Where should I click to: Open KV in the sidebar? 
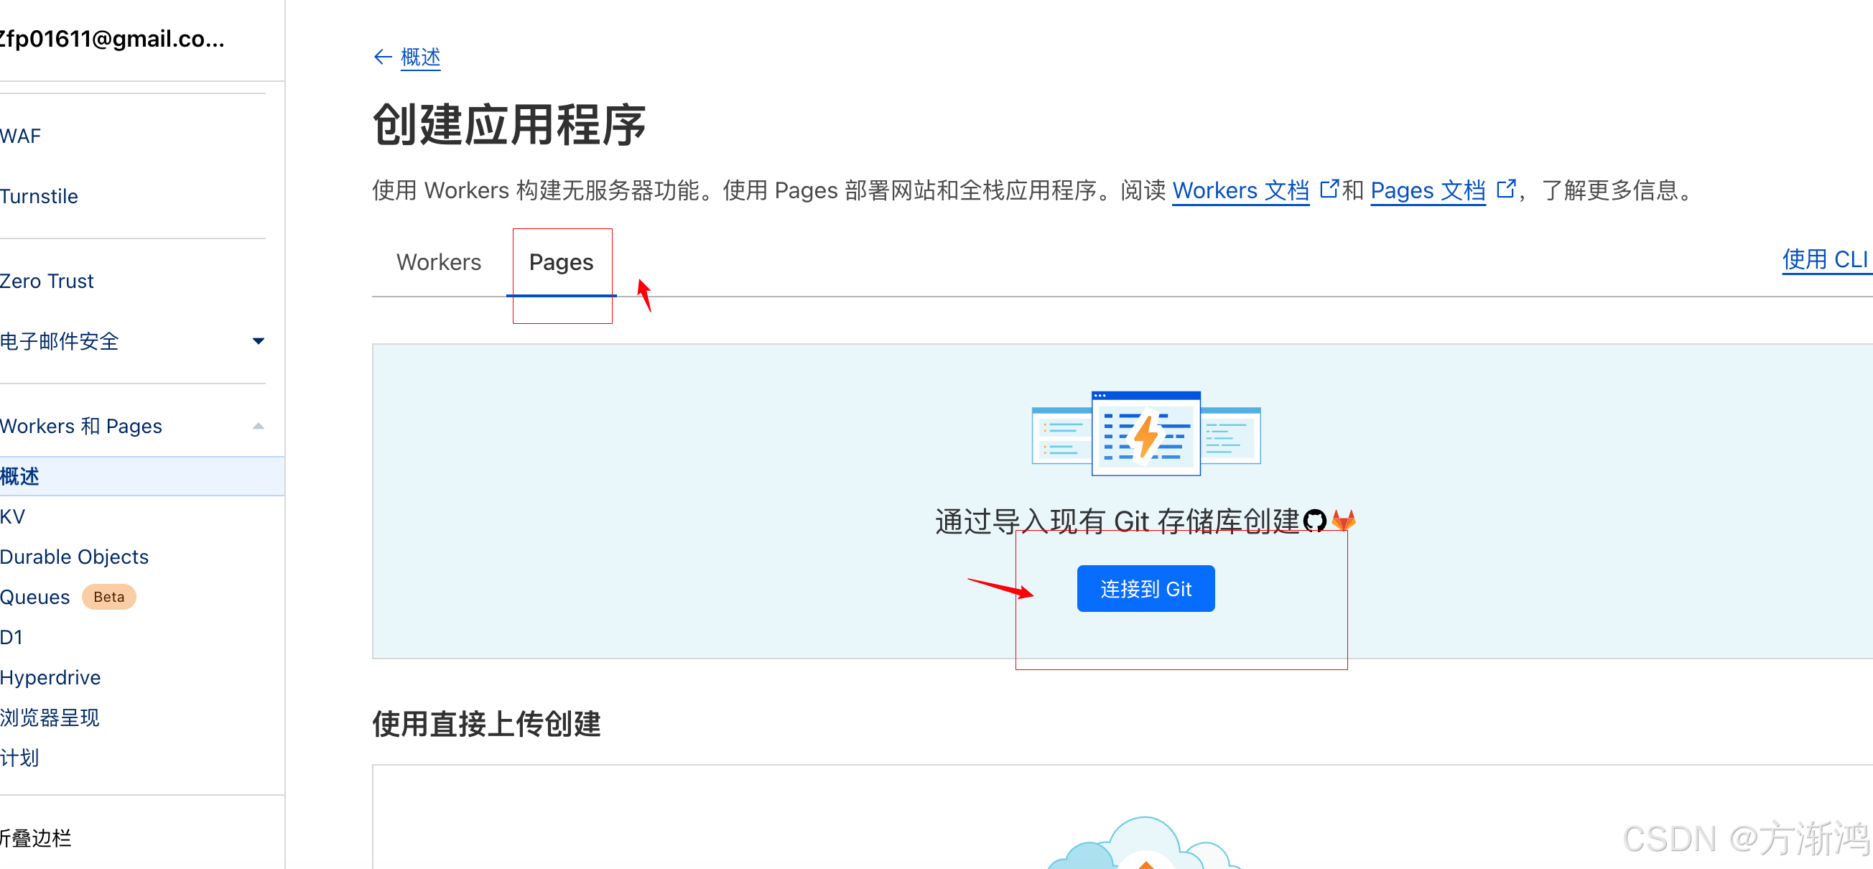click(x=13, y=517)
